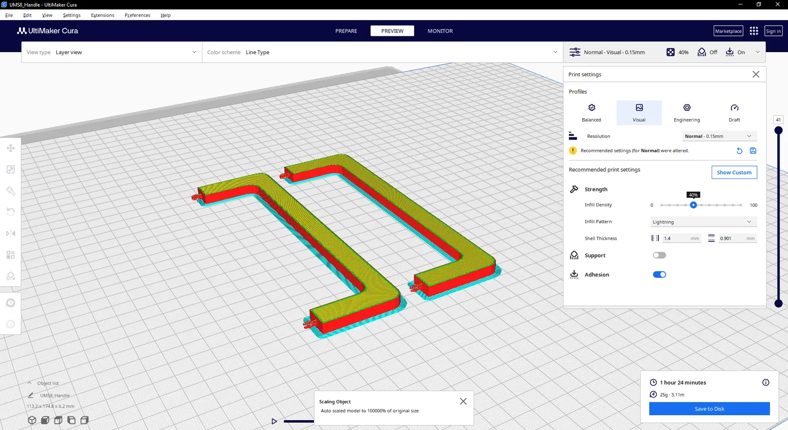This screenshot has height=430, width=788.
Task: Select the Visual profile
Action: tap(639, 113)
